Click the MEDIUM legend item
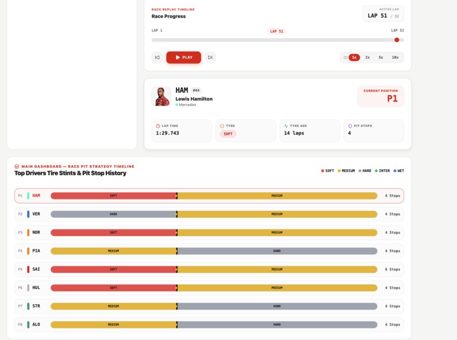The image size is (457, 340). [346, 171]
